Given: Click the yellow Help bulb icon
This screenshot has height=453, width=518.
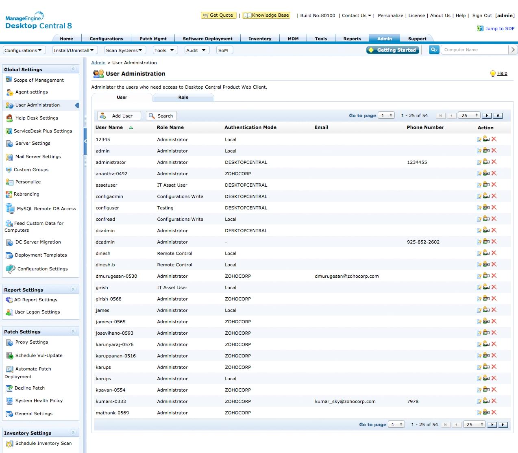Looking at the screenshot, I should pyautogui.click(x=493, y=74).
